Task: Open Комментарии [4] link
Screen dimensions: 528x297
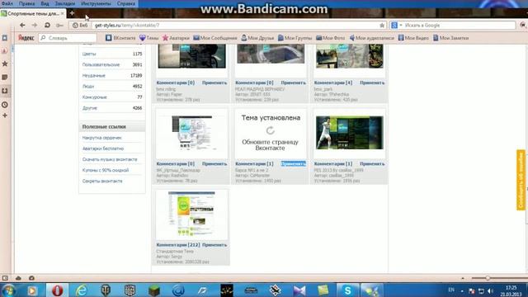Action: (333, 82)
